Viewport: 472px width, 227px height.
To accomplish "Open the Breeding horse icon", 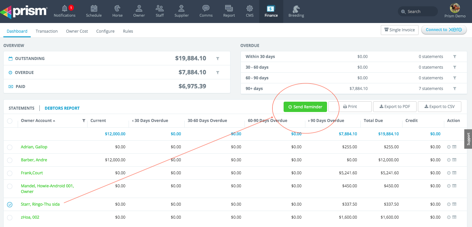I will pyautogui.click(x=296, y=9).
